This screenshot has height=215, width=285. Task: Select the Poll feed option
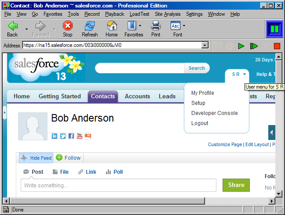click(114, 172)
